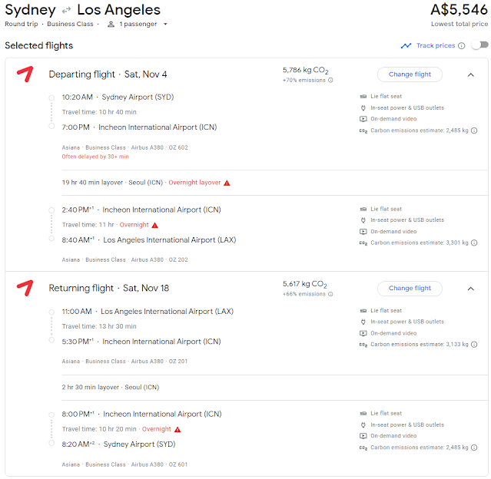Change the departing flight on Nov 4

[x=410, y=74]
